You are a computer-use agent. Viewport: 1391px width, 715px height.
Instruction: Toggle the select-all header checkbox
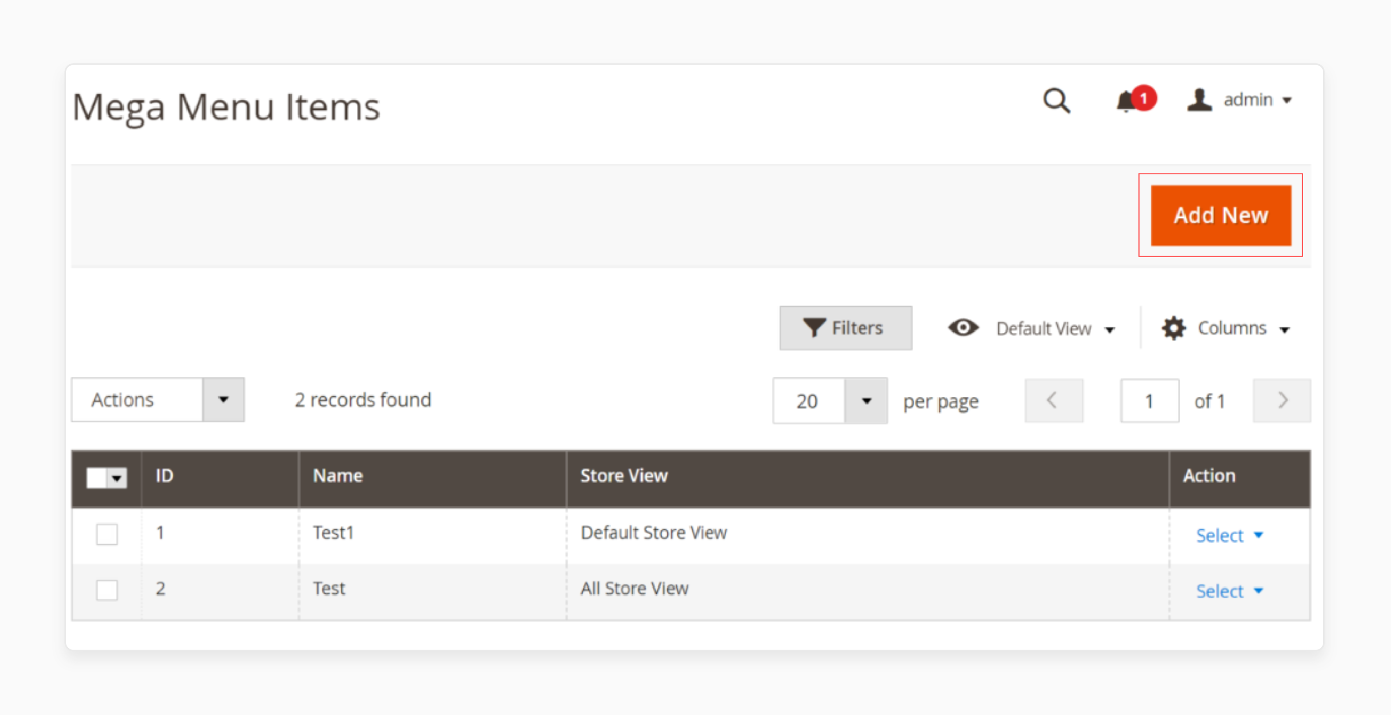[x=98, y=477]
